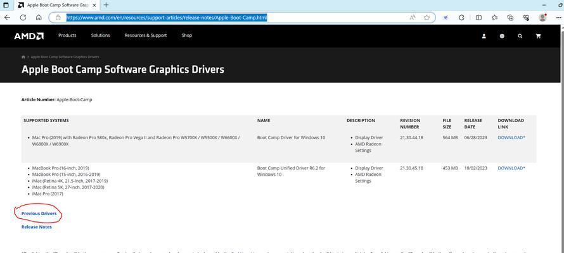Click the AMD logo

tap(29, 36)
